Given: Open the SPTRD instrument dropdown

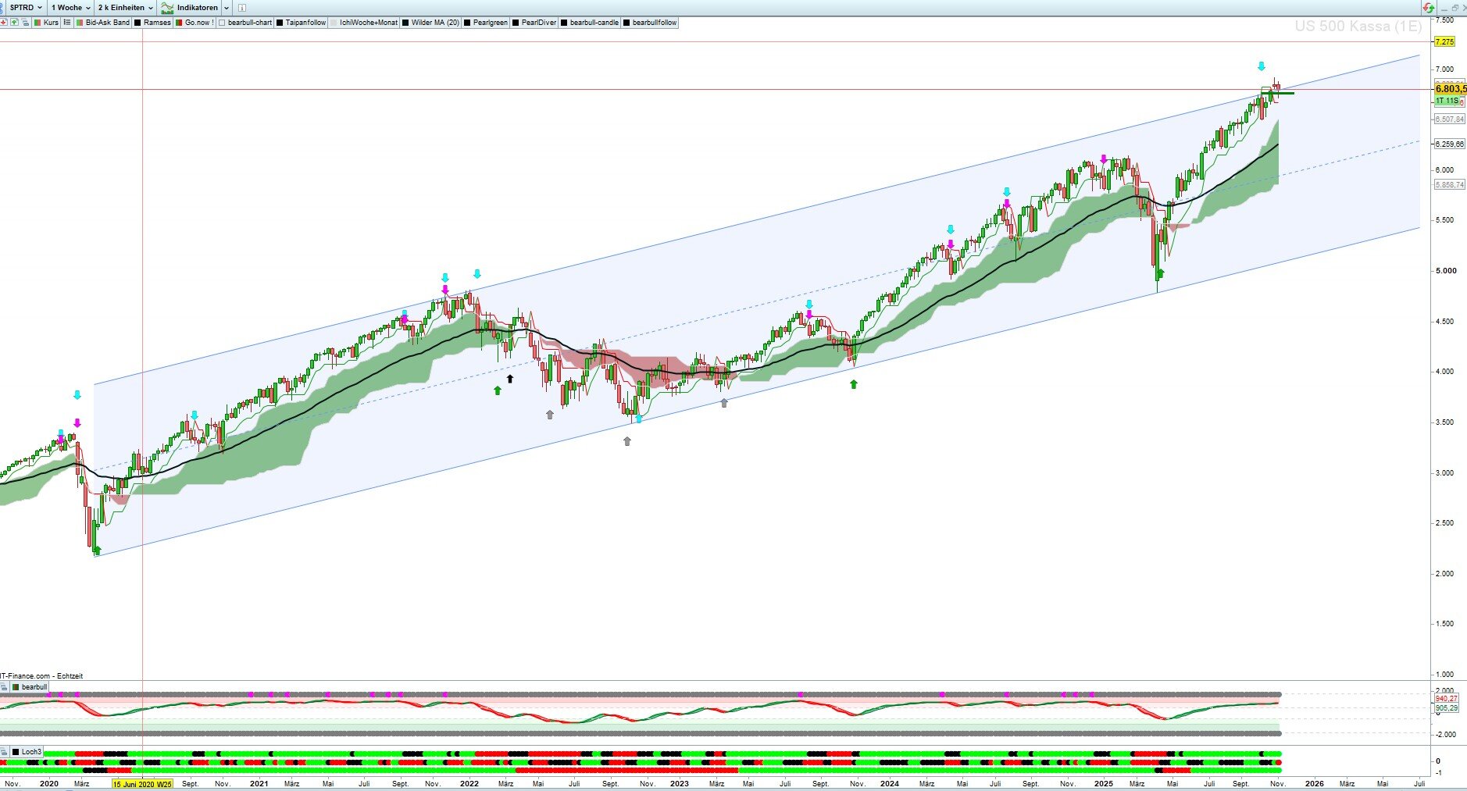Looking at the screenshot, I should pyautogui.click(x=25, y=8).
